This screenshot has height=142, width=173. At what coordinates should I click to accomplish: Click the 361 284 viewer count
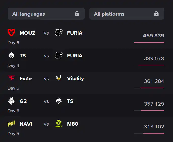pyautogui.click(x=154, y=81)
